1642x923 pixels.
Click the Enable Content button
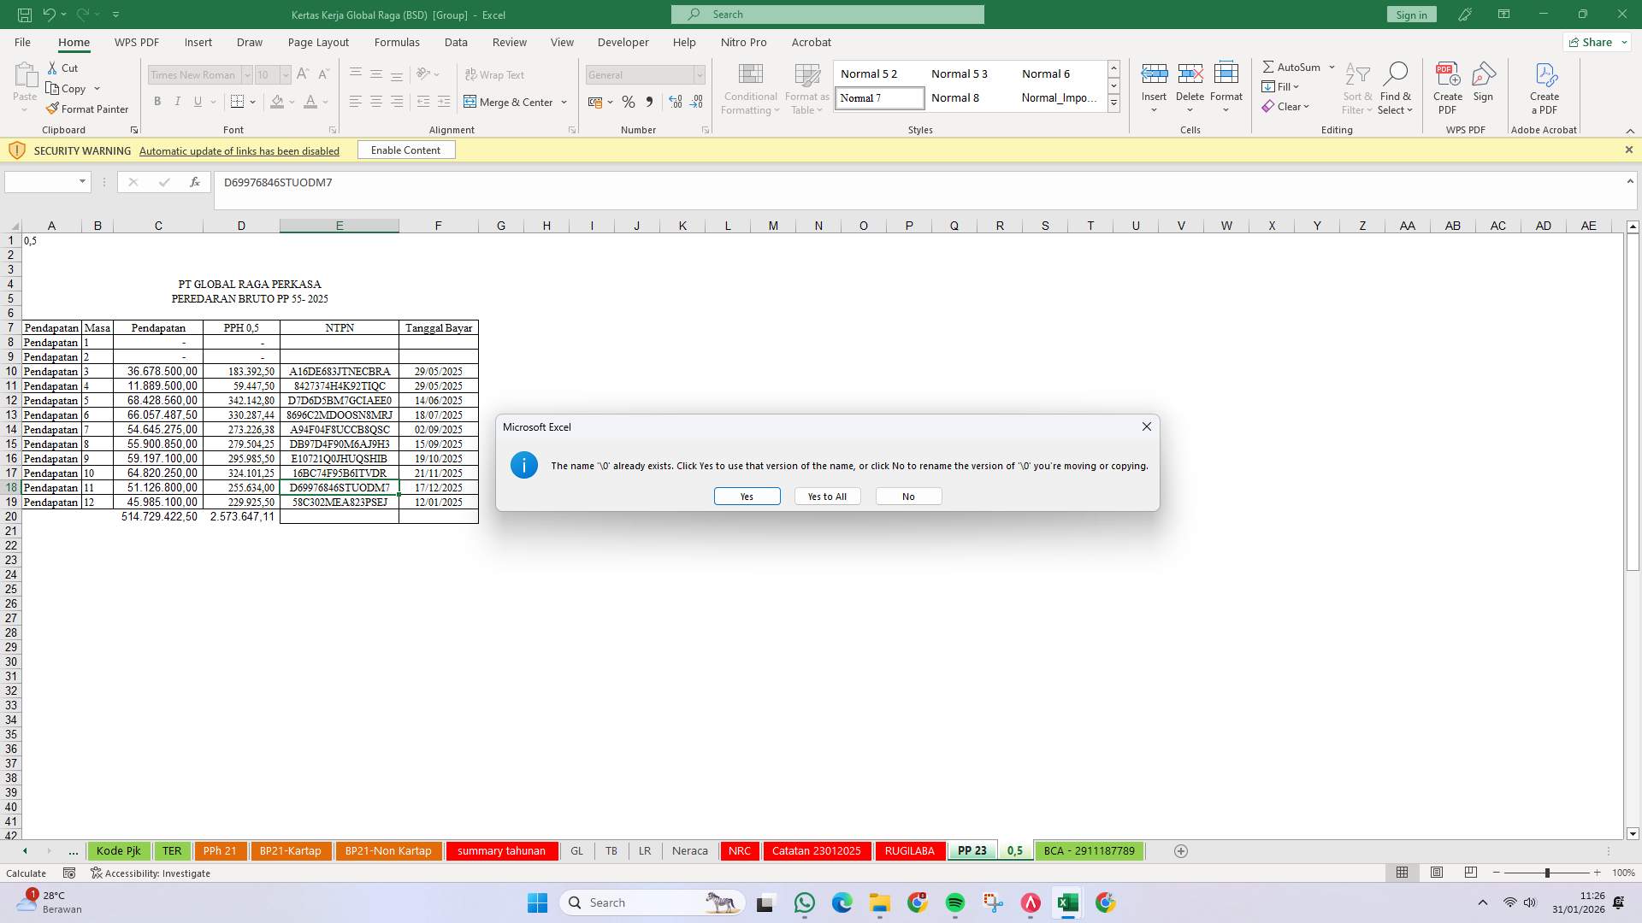click(x=405, y=150)
